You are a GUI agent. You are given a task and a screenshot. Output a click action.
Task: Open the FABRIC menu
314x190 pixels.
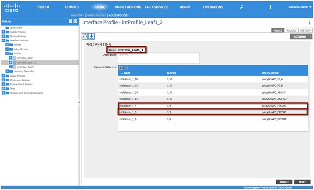(100, 7)
